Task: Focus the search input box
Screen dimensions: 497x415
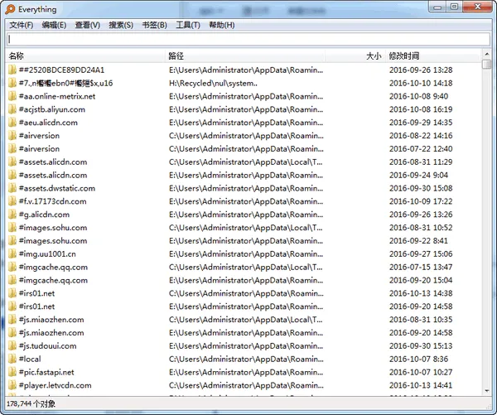Action: coord(248,39)
